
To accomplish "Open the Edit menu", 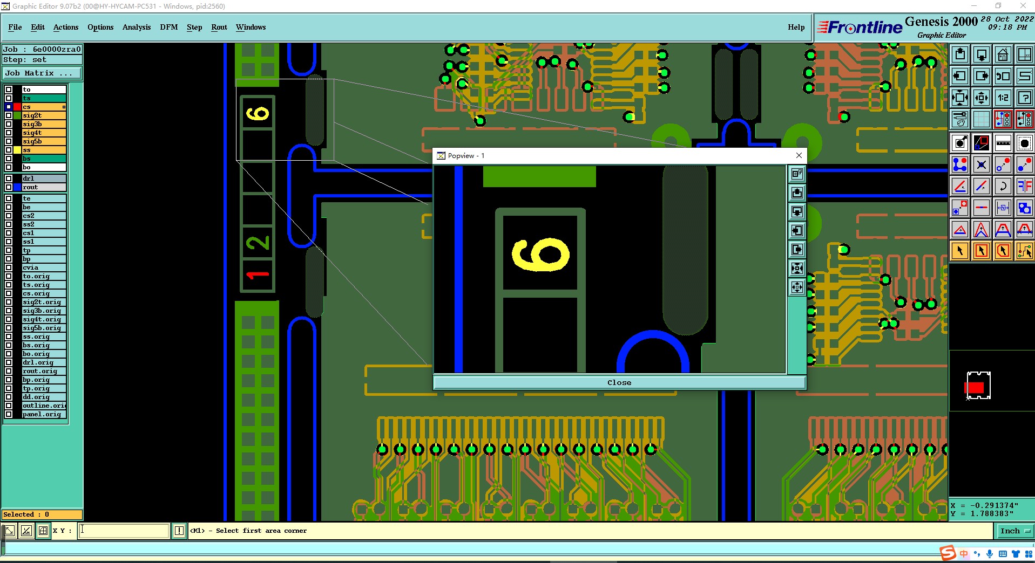I will coord(38,27).
